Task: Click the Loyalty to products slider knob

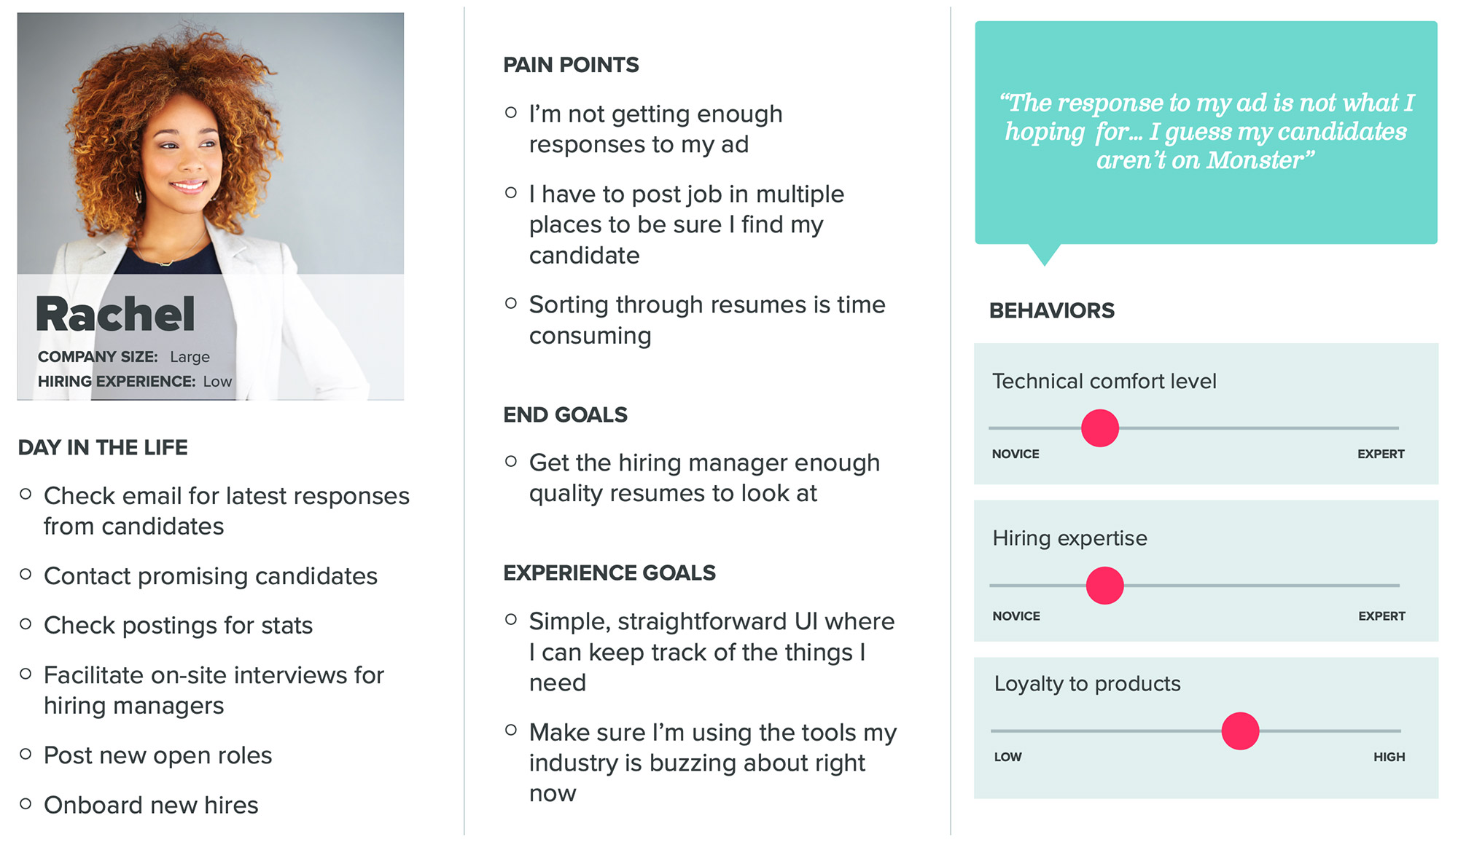Action: click(x=1240, y=731)
